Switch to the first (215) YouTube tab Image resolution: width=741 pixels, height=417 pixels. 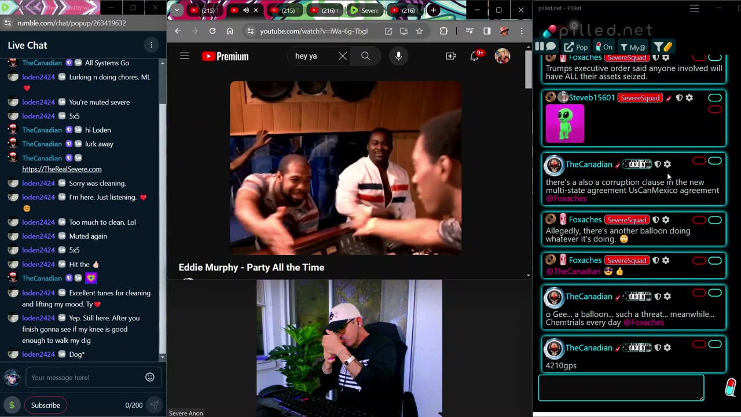point(203,10)
